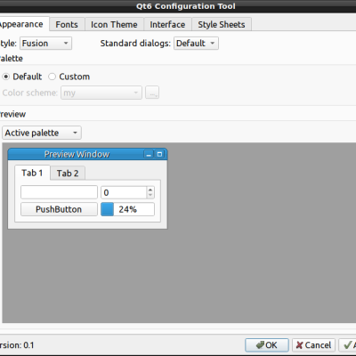Open the Fonts tab
356x356 pixels.
(67, 24)
